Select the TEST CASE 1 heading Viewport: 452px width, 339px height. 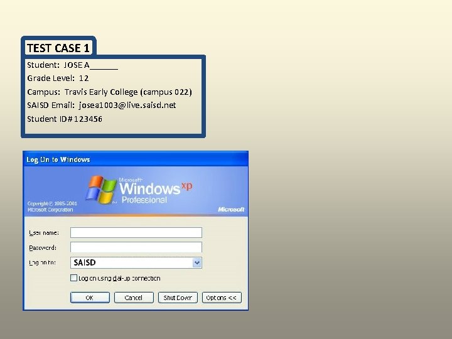coord(58,48)
